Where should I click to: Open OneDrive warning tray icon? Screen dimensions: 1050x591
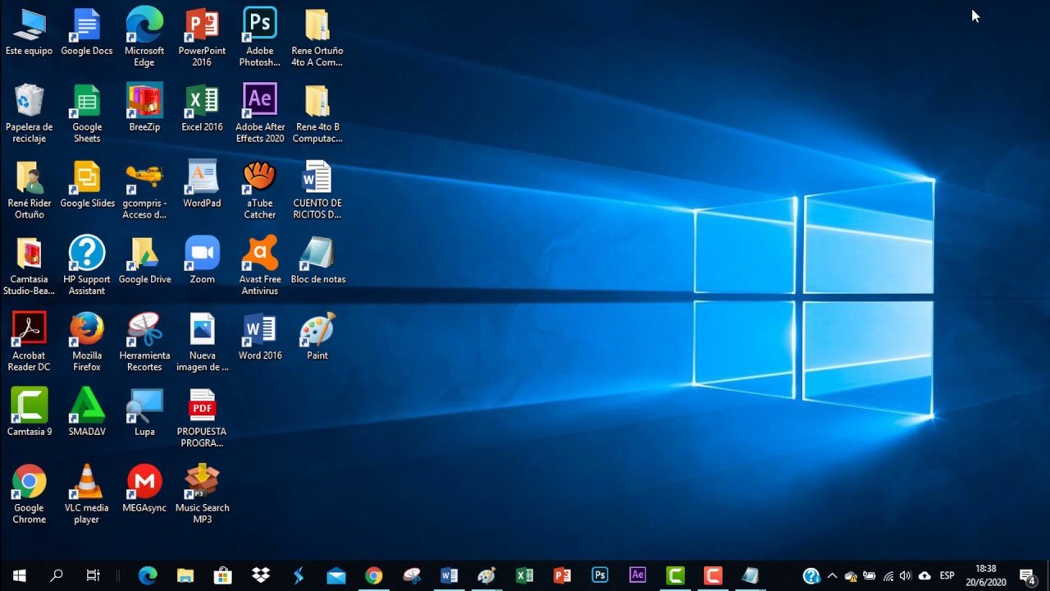(851, 575)
